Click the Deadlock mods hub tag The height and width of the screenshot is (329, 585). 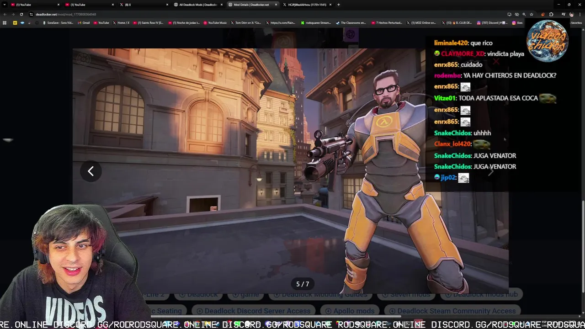[482, 295]
